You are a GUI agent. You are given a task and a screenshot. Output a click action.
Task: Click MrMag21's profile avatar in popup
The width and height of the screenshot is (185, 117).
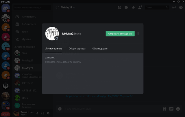point(52,33)
